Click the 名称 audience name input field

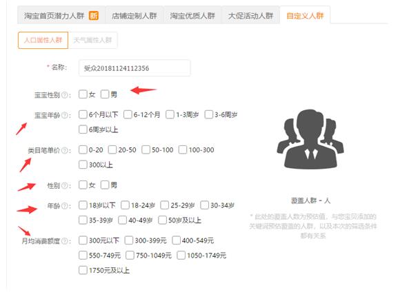coord(134,68)
